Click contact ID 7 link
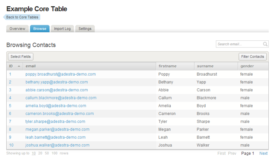 pyautogui.click(x=10, y=122)
